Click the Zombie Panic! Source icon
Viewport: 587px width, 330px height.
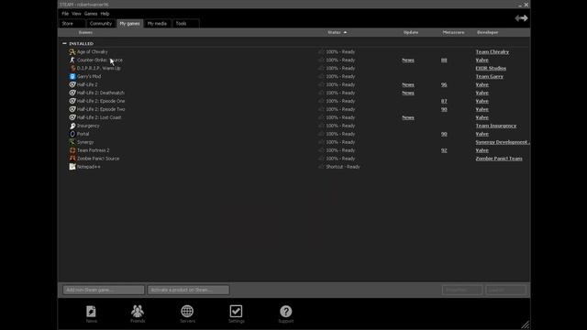72,159
